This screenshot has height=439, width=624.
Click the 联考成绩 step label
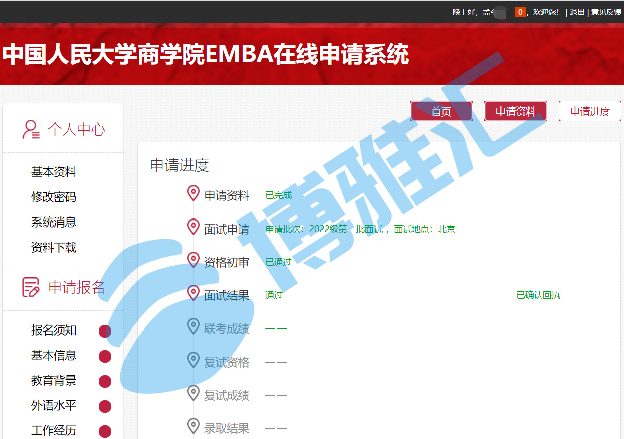(227, 328)
